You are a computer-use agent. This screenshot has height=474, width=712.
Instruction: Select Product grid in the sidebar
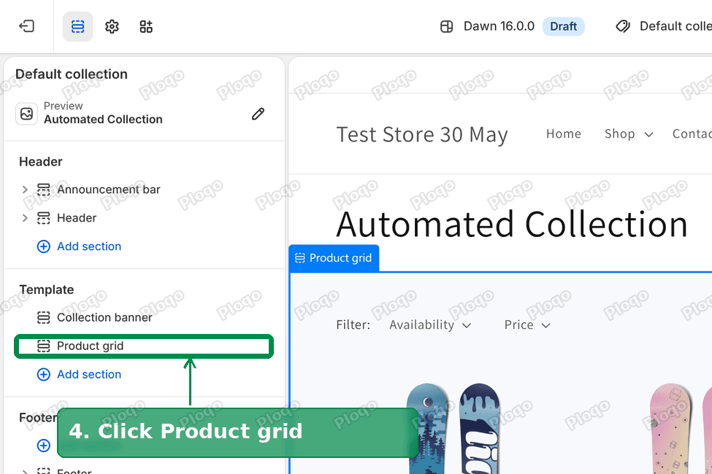(144, 346)
